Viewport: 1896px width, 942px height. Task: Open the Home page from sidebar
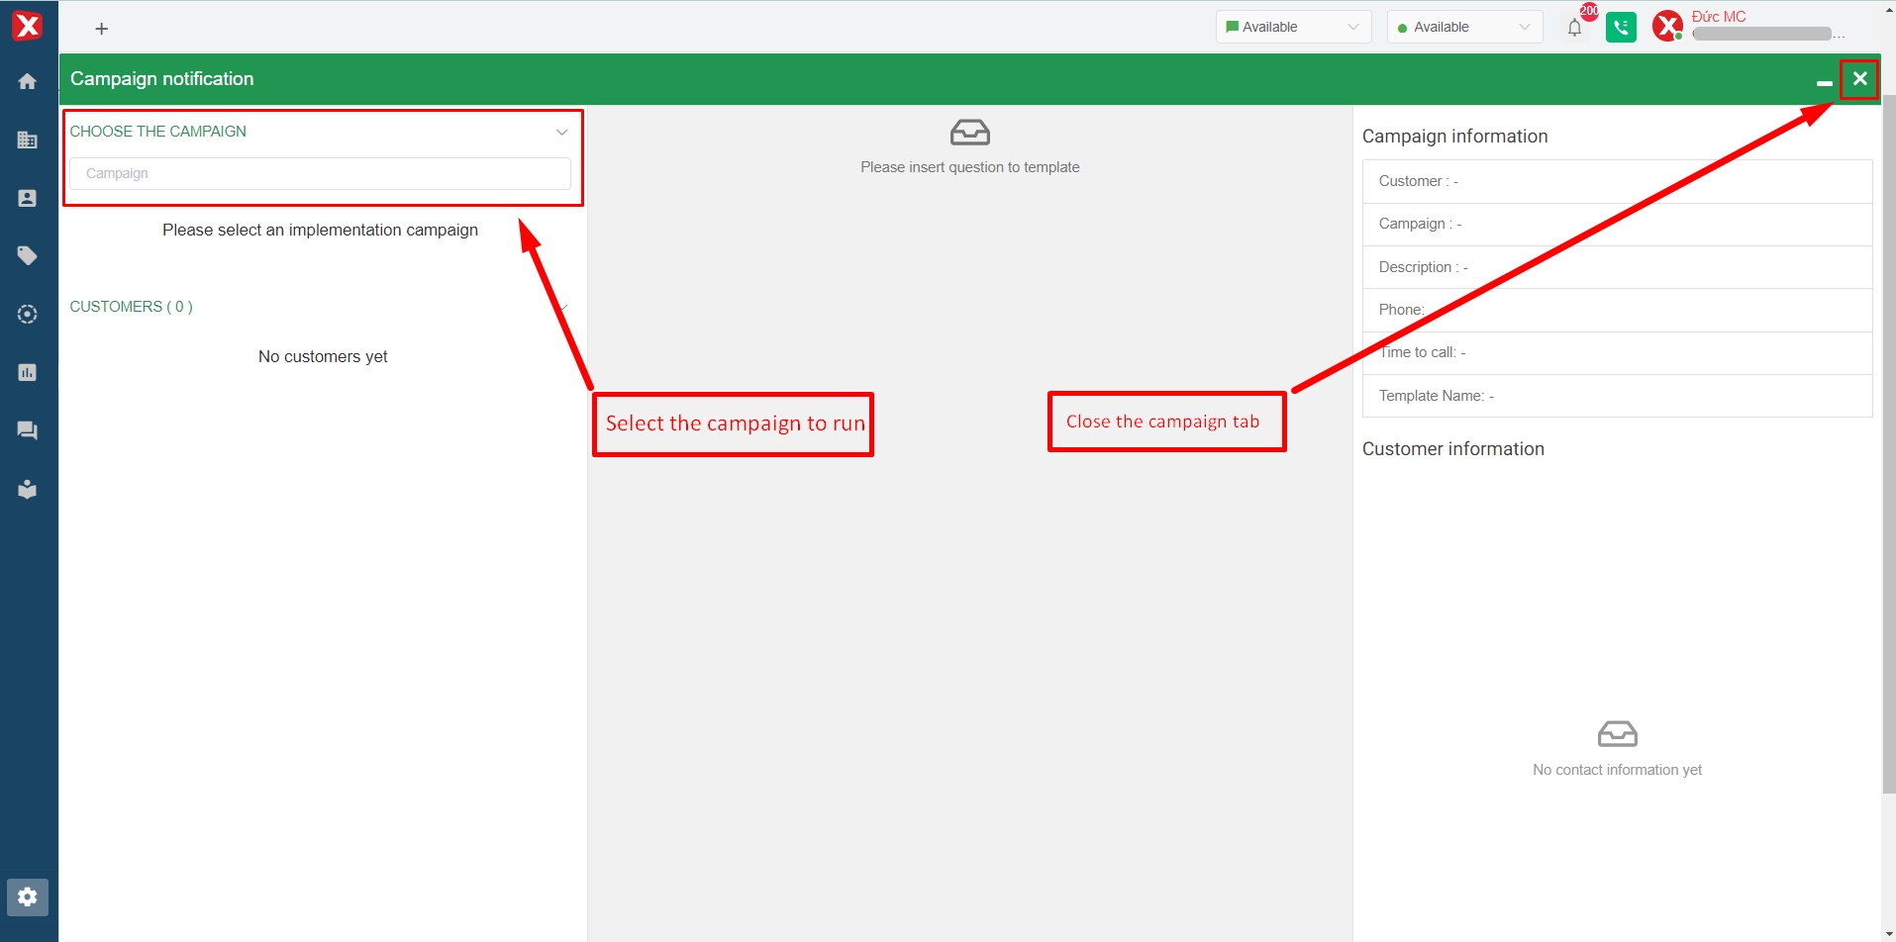coord(28,81)
